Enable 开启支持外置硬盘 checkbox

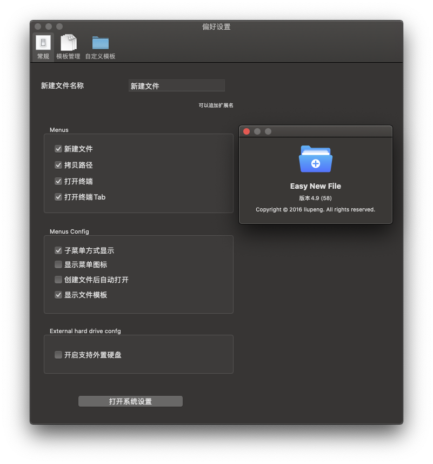(58, 355)
